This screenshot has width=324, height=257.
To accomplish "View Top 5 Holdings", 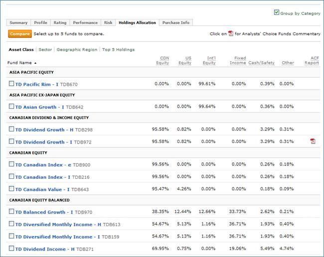I will [119, 49].
